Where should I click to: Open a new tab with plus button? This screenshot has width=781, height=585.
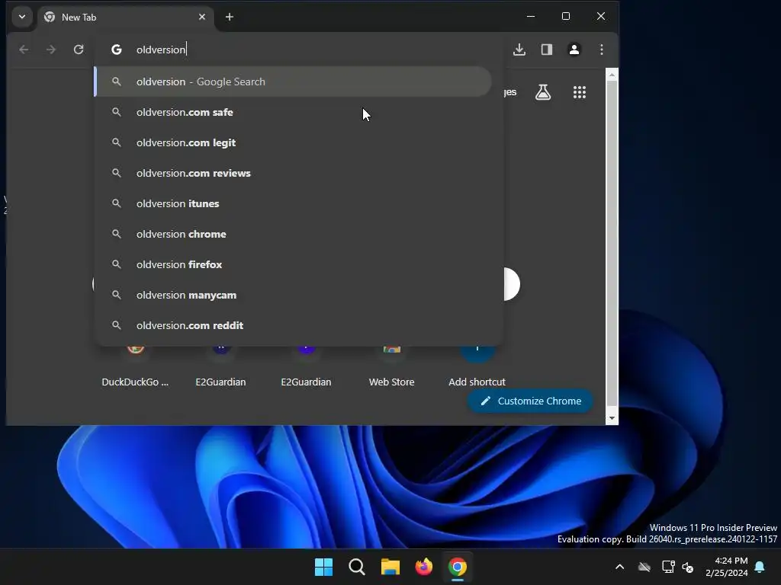pos(229,17)
